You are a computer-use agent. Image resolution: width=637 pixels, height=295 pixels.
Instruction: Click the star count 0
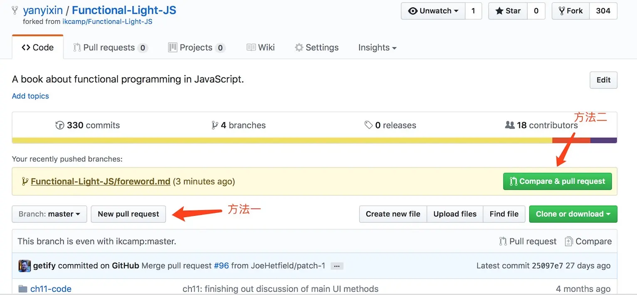536,11
